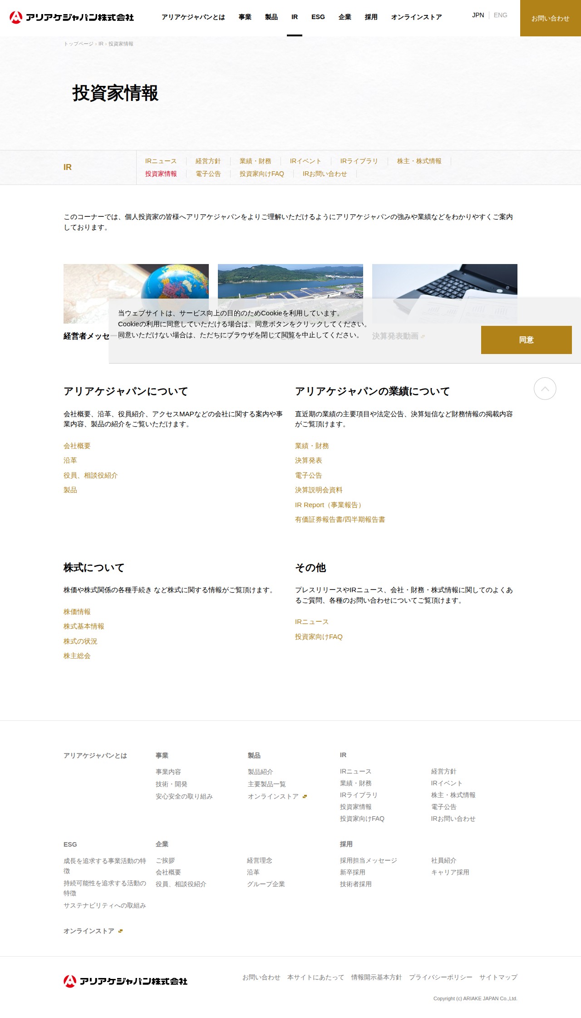Screen dimensions: 581x1018
Task: Open アリアケジャパンとは in top navigation
Action: point(193,17)
